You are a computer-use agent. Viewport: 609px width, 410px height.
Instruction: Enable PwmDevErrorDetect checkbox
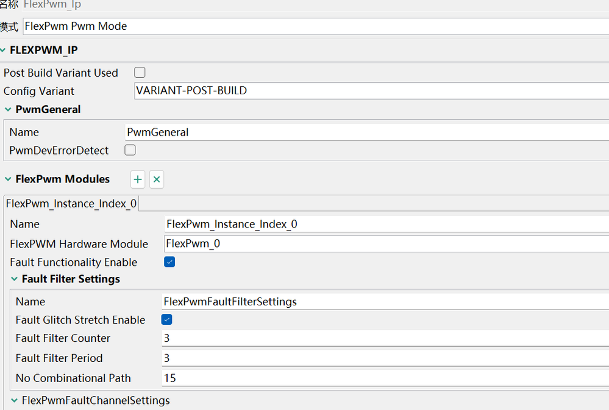coord(130,150)
